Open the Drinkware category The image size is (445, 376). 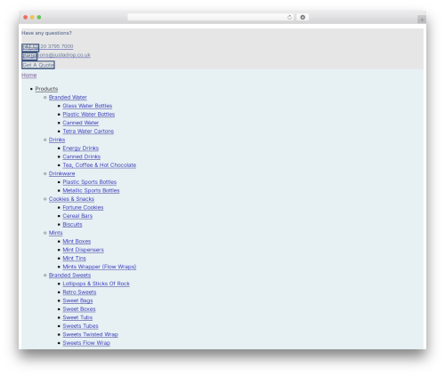[x=61, y=173]
